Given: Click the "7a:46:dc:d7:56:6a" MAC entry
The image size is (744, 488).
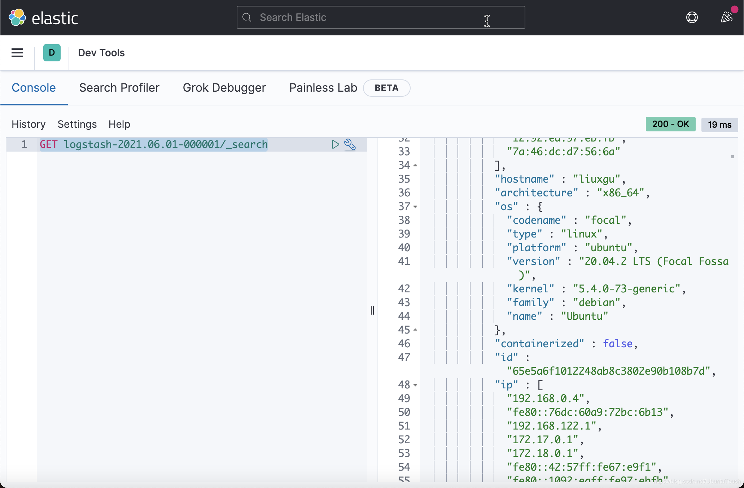Looking at the screenshot, I should pos(563,152).
